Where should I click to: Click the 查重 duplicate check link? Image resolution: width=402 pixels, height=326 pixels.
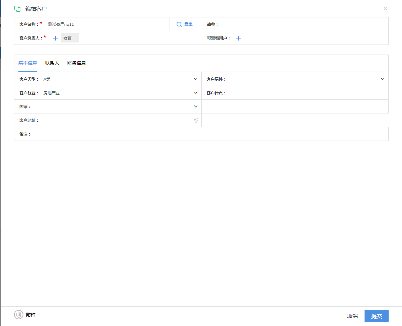click(x=189, y=24)
